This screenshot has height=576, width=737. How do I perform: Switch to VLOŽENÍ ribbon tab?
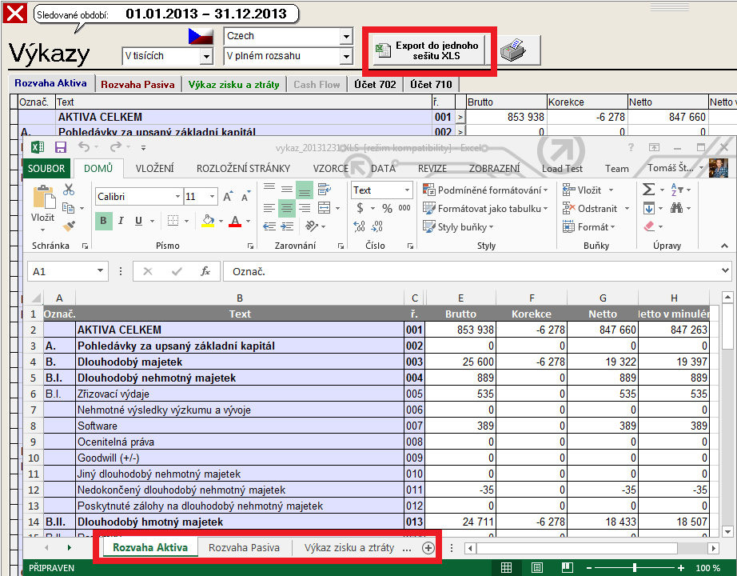pos(154,169)
